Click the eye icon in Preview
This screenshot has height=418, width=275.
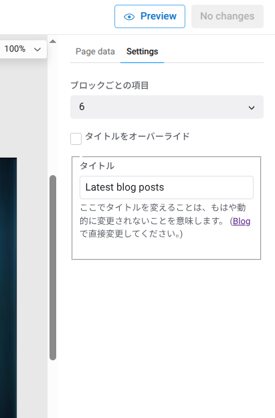[129, 17]
